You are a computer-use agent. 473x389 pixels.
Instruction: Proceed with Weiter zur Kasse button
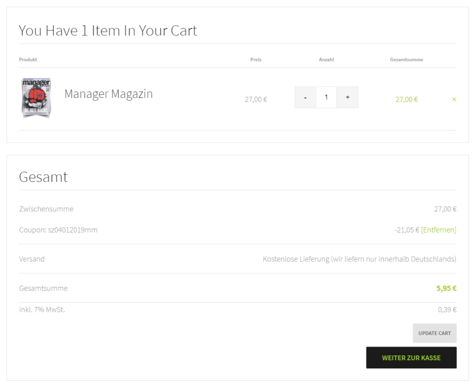coord(411,358)
